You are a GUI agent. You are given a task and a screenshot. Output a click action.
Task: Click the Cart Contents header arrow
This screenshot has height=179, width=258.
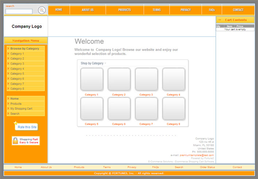220,20
